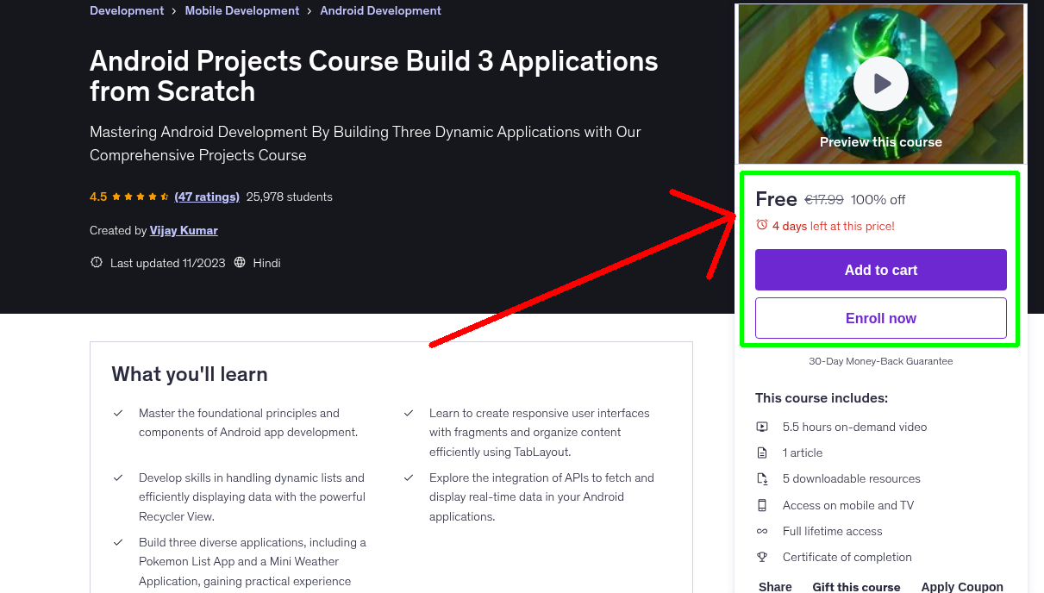Select Gift this course
Viewport: 1044px width, 593px height.
coord(856,586)
